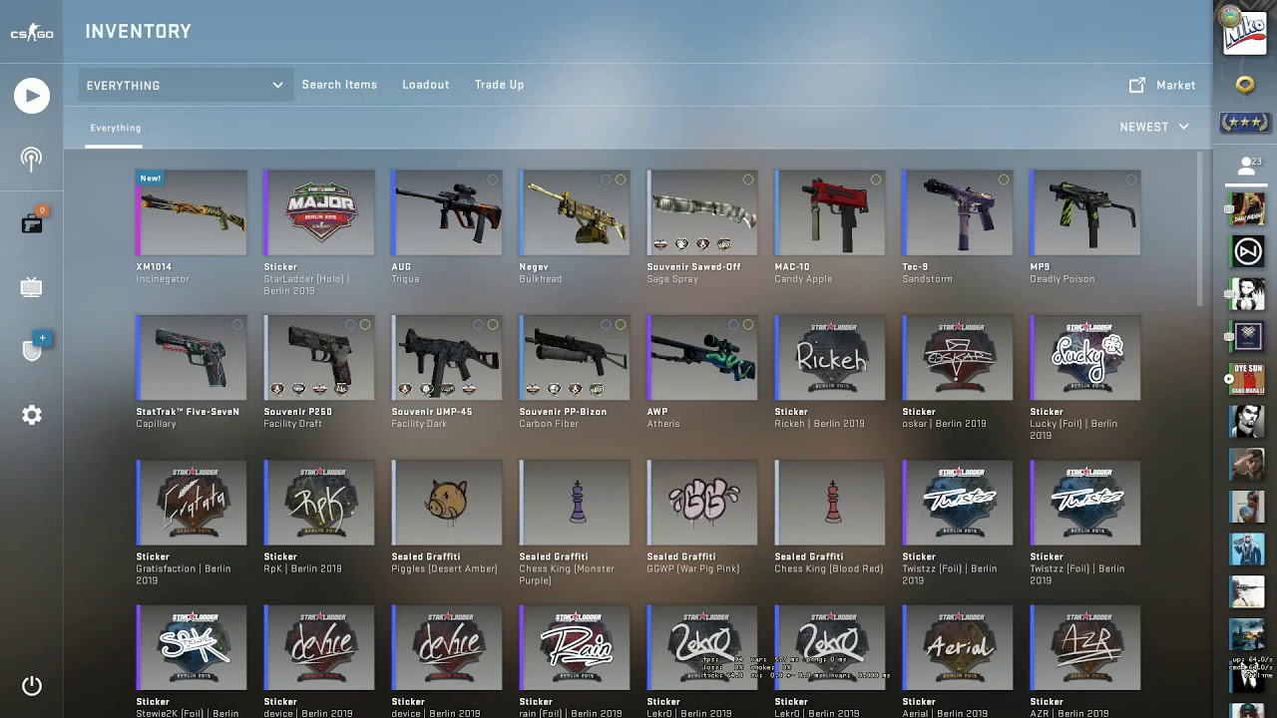Select the Souvenir PP-Bizon Carbon Fiber

point(575,357)
